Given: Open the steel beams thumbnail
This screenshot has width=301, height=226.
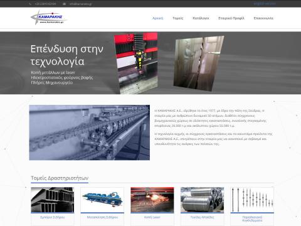Looking at the screenshot, I should click(x=53, y=200).
